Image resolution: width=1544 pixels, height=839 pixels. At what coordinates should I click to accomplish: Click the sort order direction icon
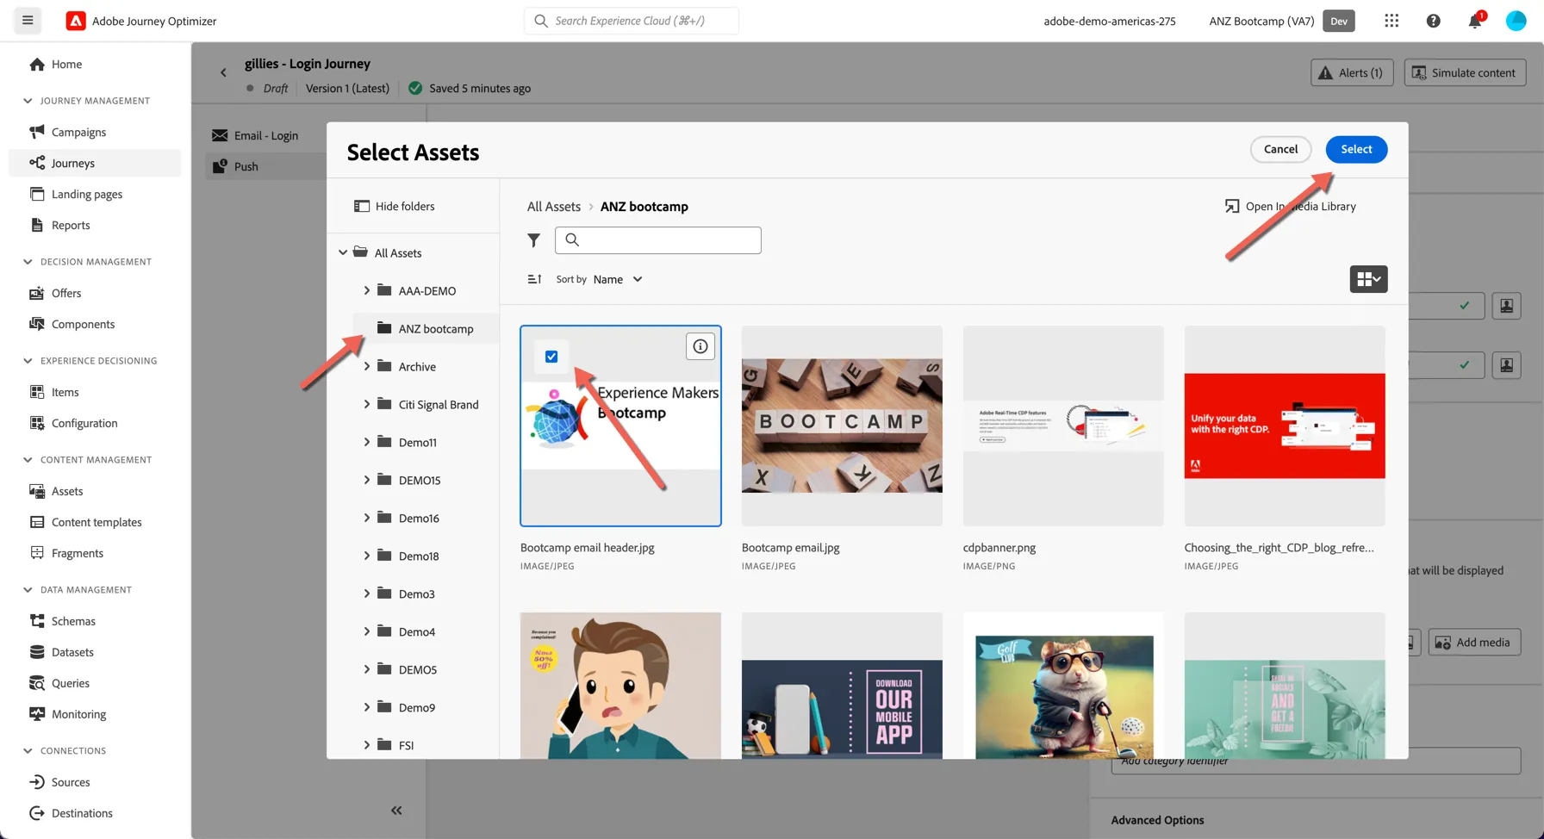[534, 279]
